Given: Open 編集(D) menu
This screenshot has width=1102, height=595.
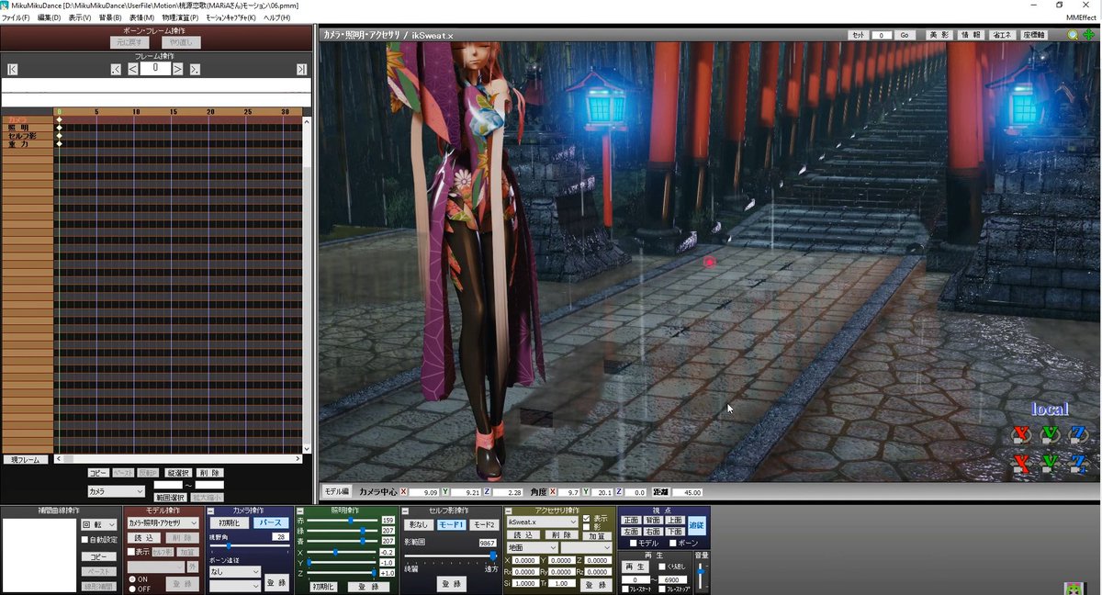Looking at the screenshot, I should [49, 17].
